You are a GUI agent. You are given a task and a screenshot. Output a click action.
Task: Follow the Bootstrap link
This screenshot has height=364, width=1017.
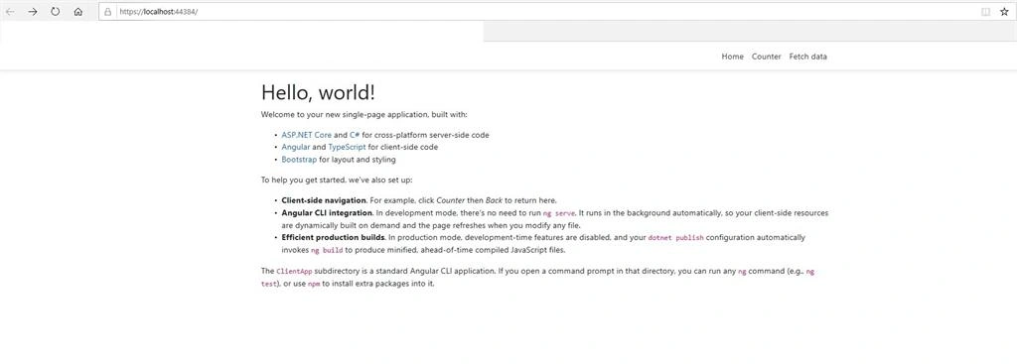[299, 160]
